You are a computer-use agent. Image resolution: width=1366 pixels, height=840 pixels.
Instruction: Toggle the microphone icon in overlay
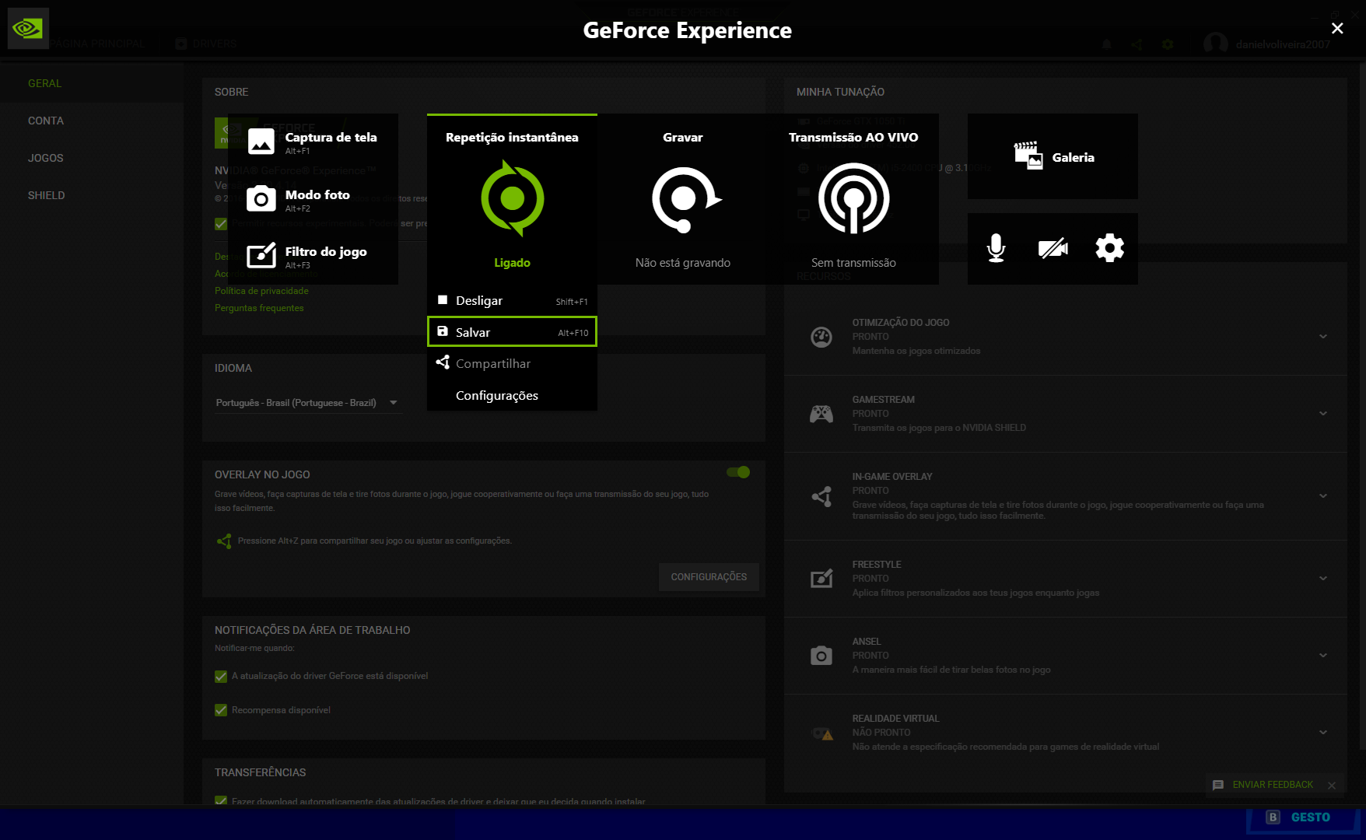click(x=996, y=248)
